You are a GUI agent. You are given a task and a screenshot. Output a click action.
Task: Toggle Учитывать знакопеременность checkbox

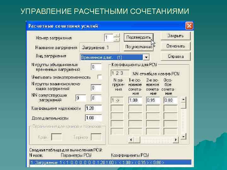tap(100, 77)
